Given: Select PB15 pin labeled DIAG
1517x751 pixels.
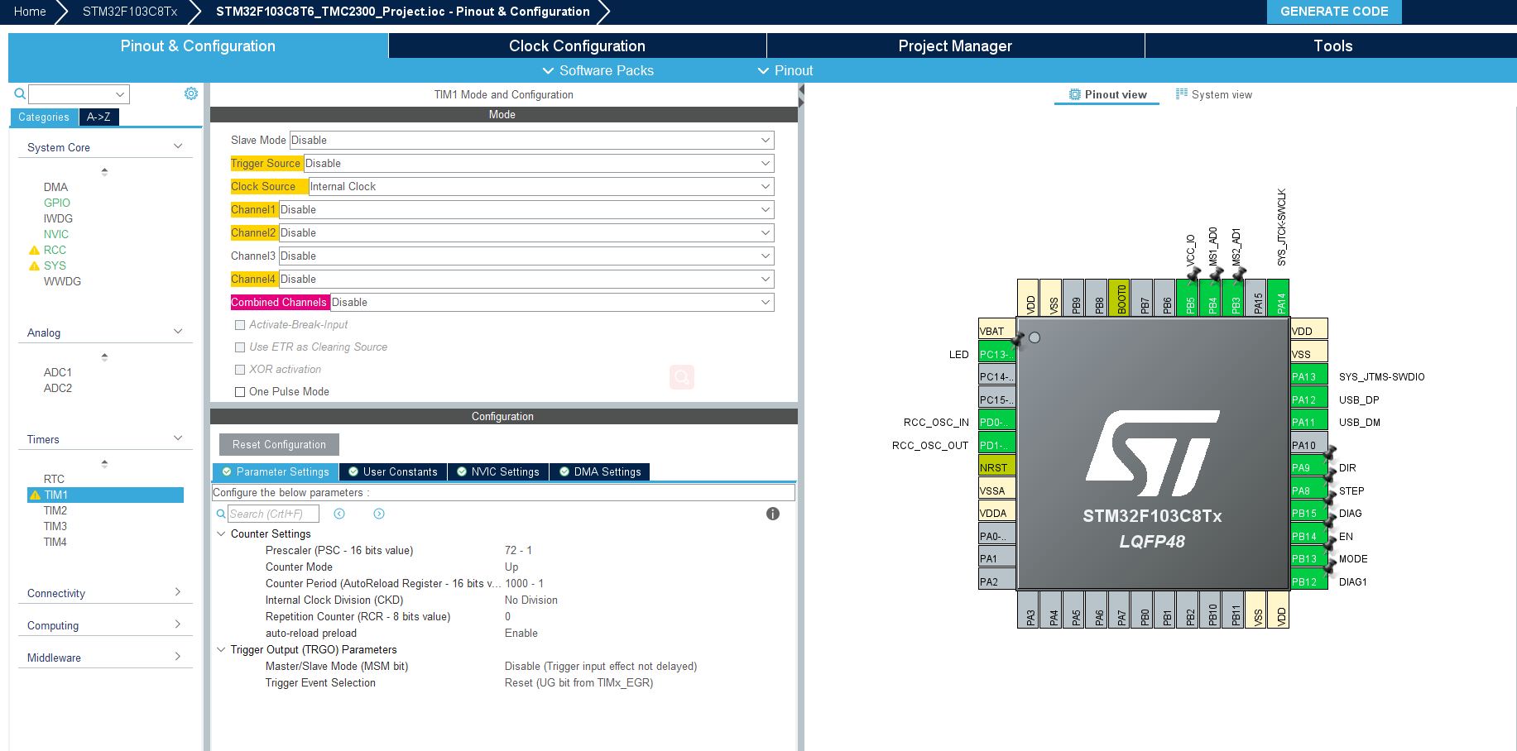Looking at the screenshot, I should (1308, 513).
